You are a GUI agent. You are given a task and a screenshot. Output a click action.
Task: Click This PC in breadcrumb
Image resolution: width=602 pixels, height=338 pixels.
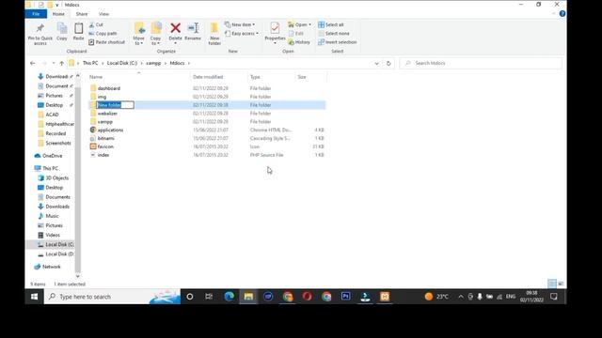[x=90, y=63]
